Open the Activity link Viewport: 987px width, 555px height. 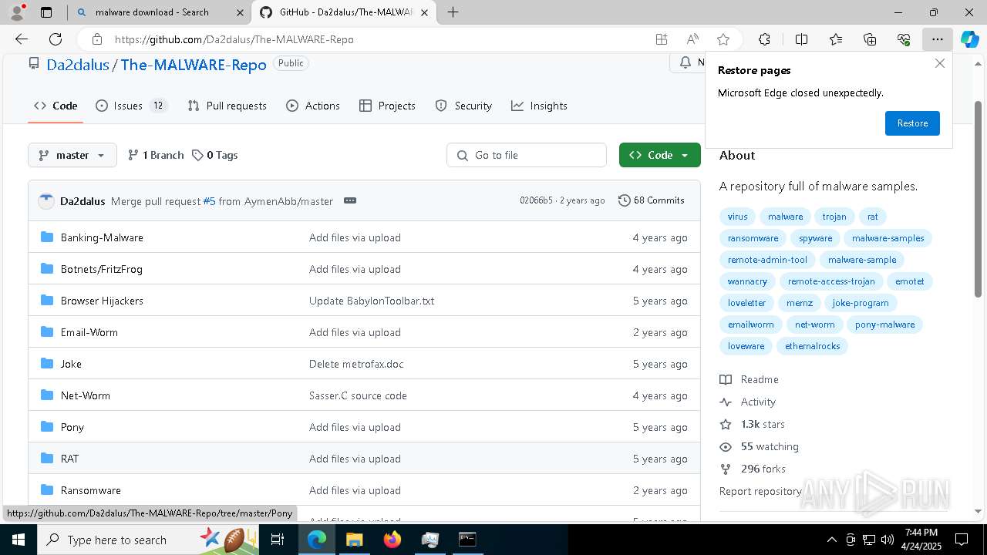point(748,402)
